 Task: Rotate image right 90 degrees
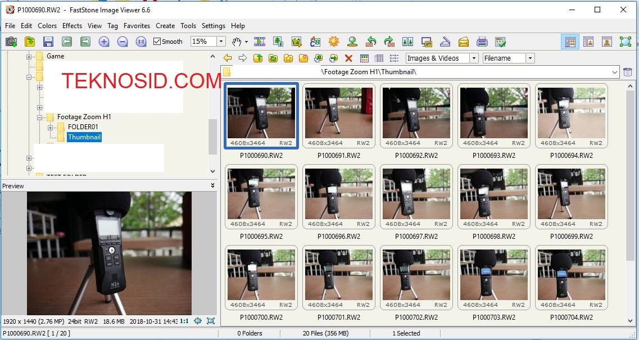[389, 42]
